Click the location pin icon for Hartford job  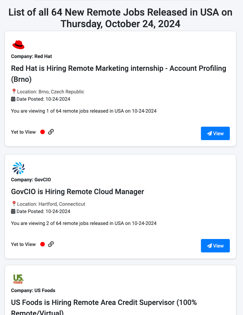13,203
